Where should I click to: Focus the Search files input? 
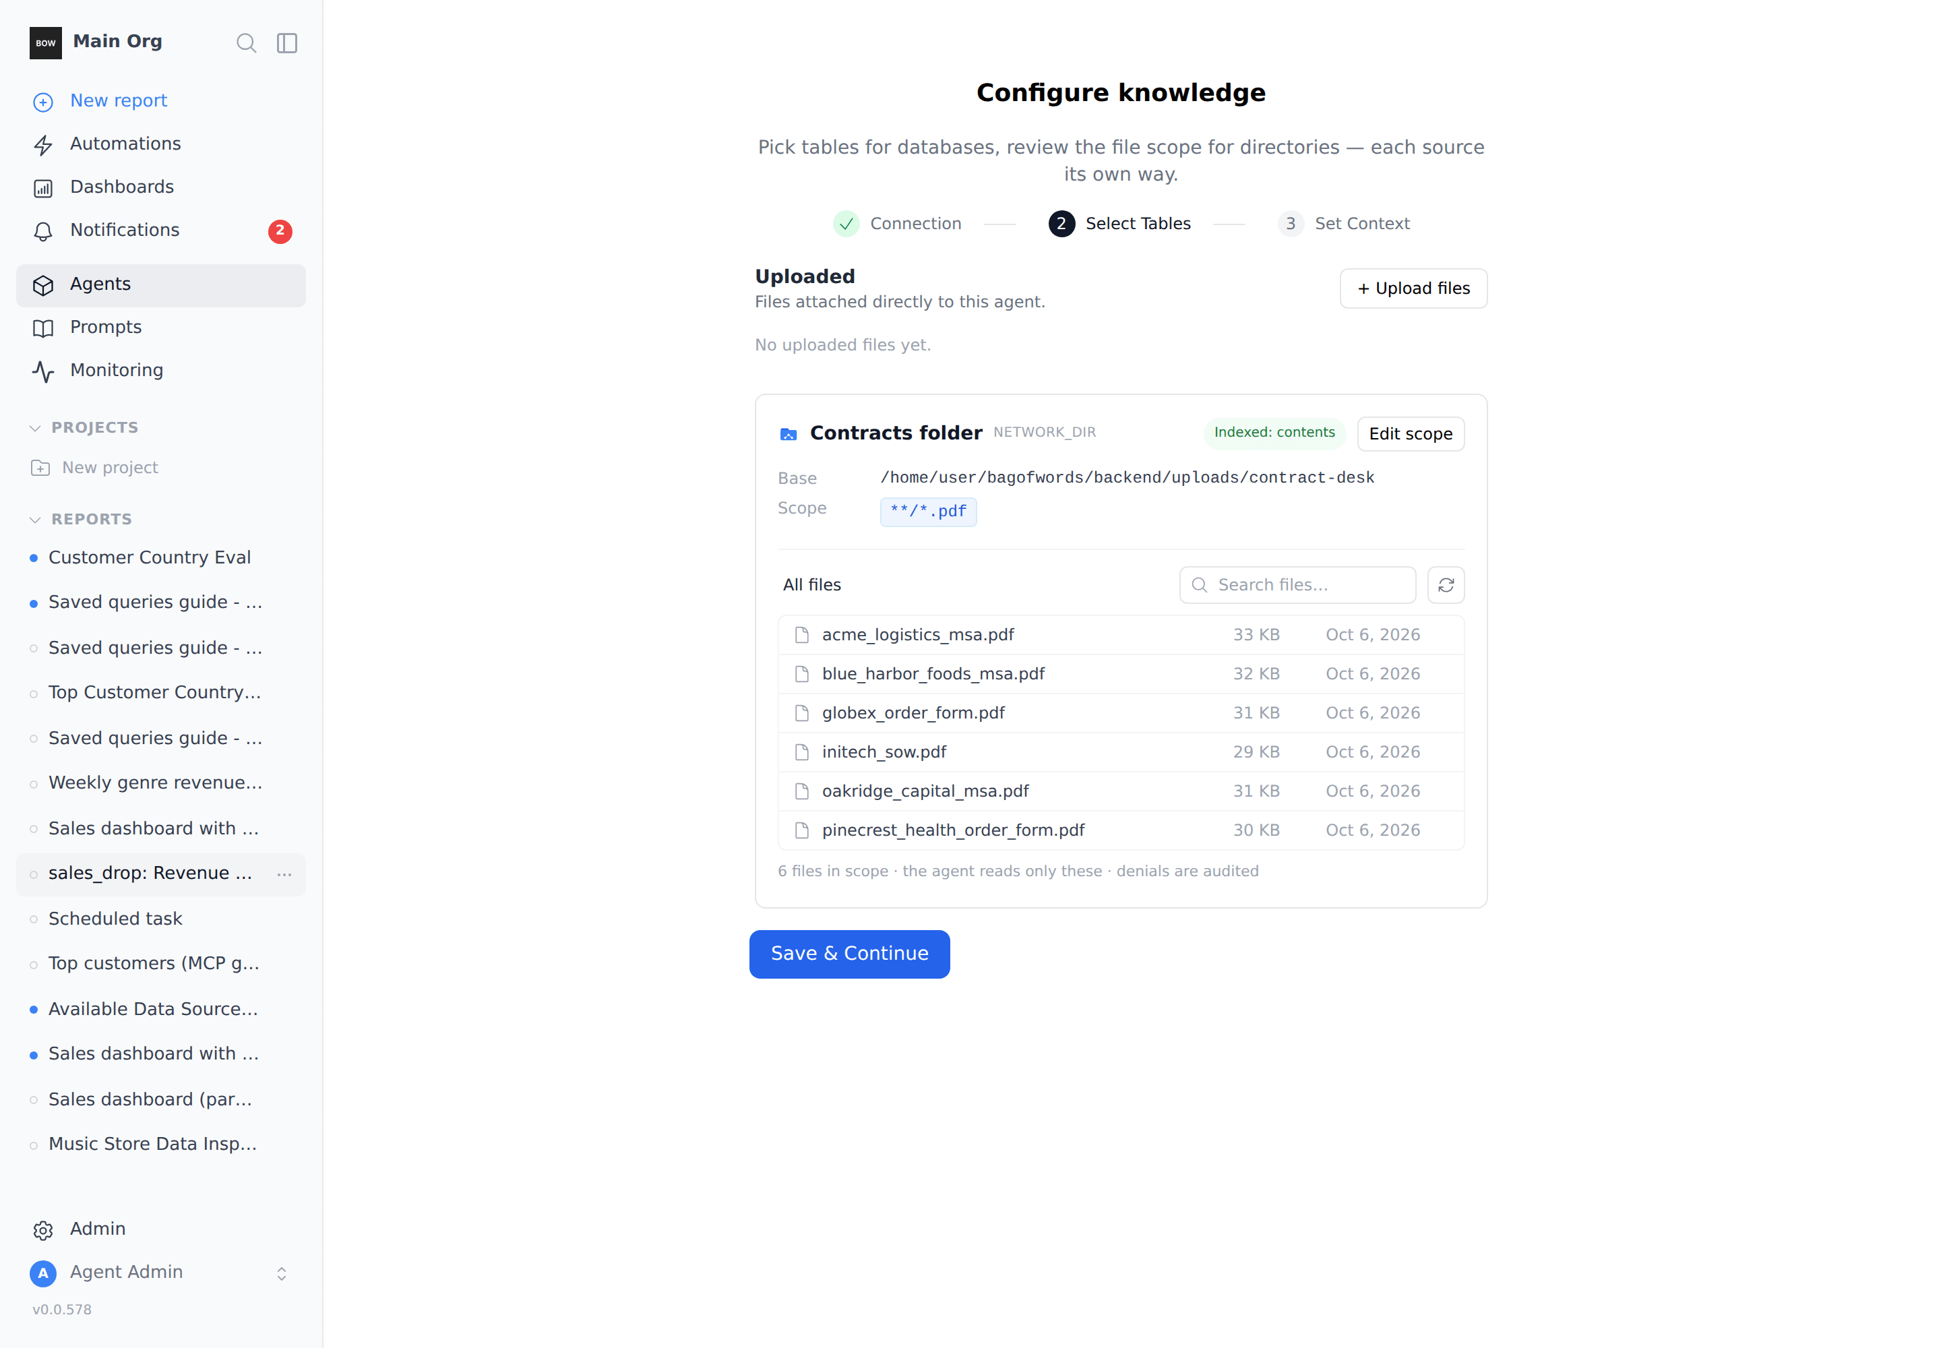pyautogui.click(x=1297, y=584)
